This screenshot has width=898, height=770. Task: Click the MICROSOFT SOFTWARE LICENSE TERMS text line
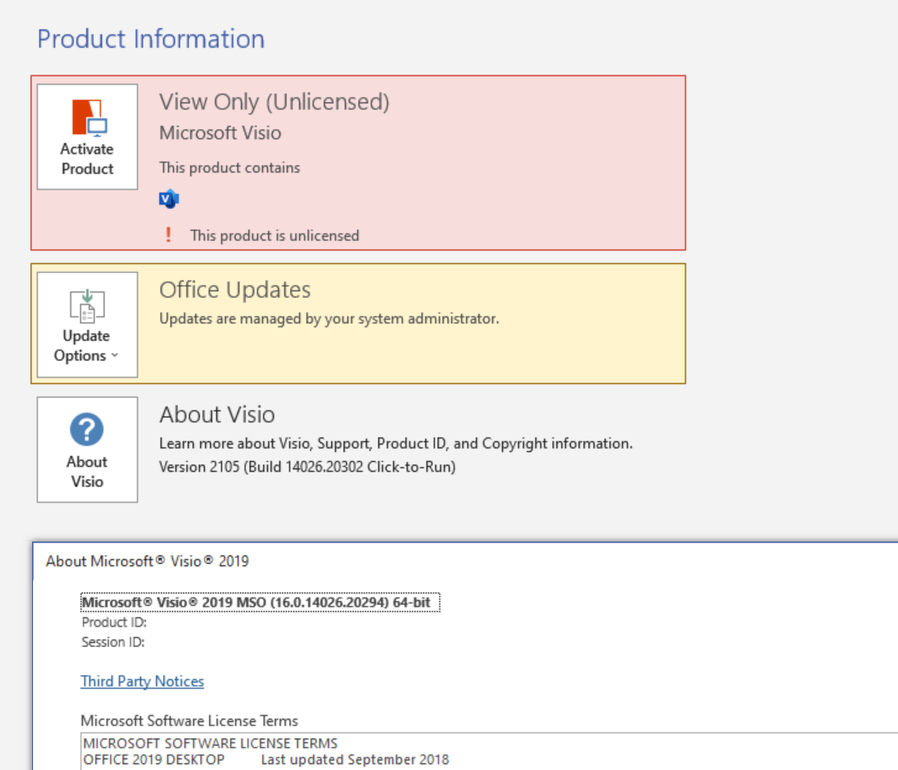click(x=210, y=743)
